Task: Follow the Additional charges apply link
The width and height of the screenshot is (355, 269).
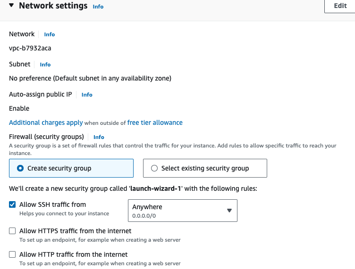Action: click(x=46, y=122)
